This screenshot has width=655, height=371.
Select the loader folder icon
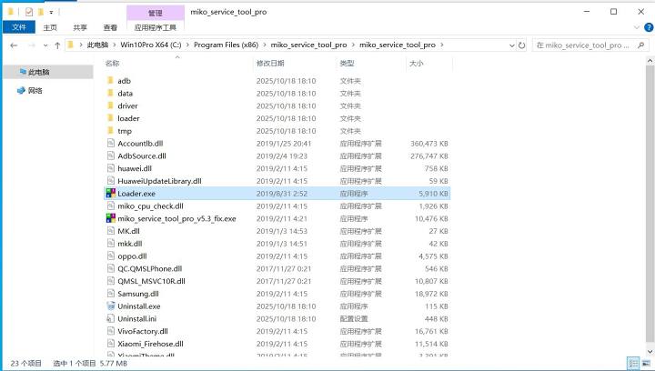(x=110, y=118)
